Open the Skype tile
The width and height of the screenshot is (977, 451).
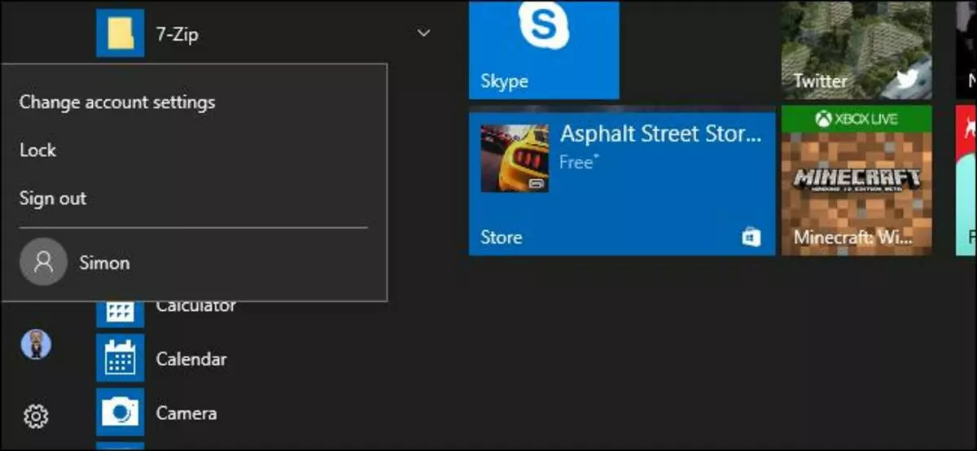click(544, 49)
